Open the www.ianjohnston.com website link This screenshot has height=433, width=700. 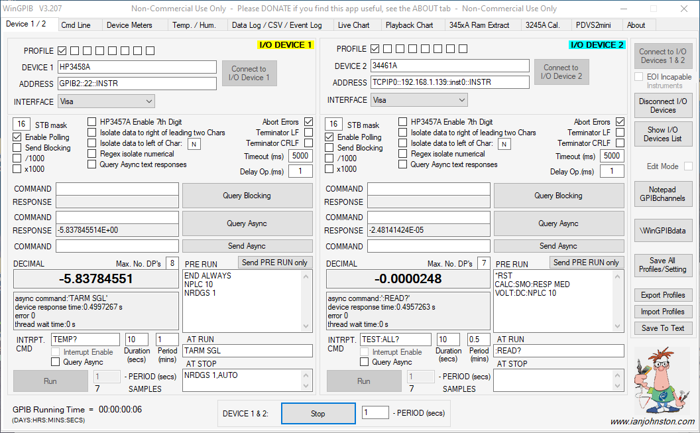pyautogui.click(x=652, y=422)
